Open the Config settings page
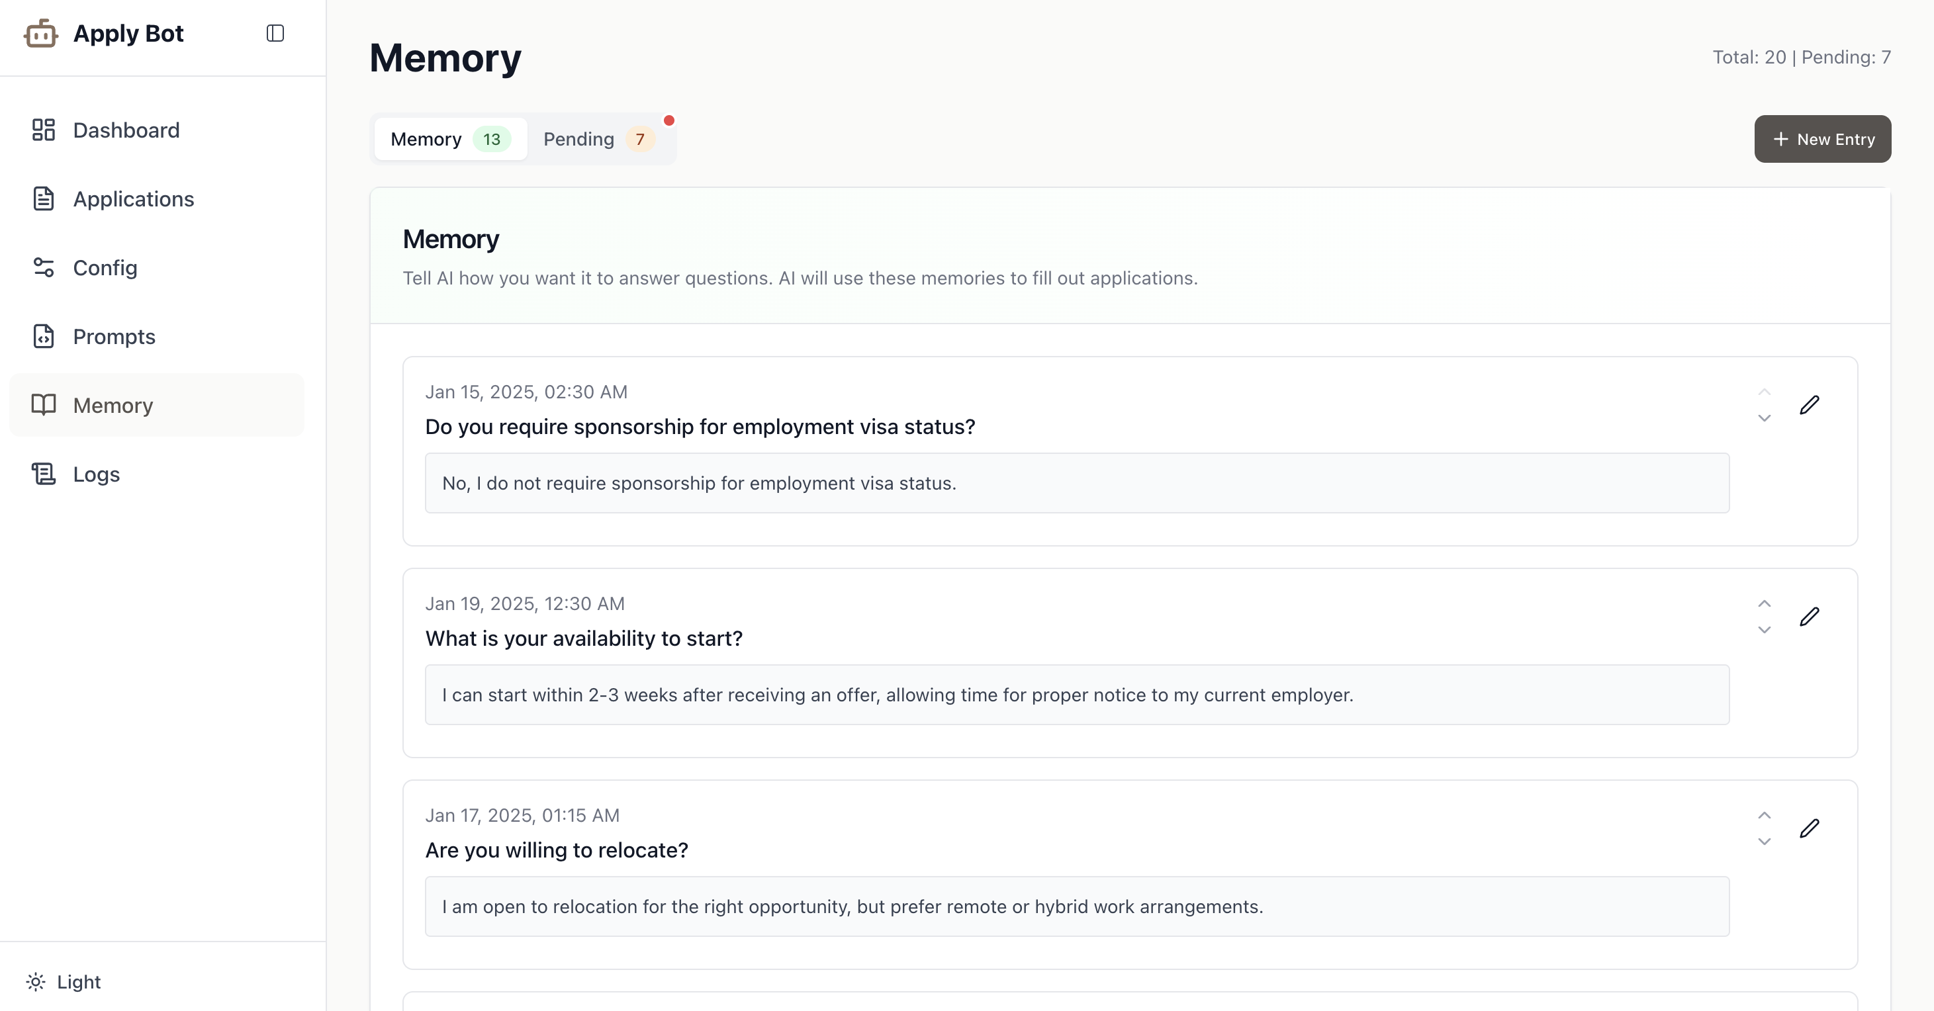Viewport: 1934px width, 1011px height. (x=105, y=268)
